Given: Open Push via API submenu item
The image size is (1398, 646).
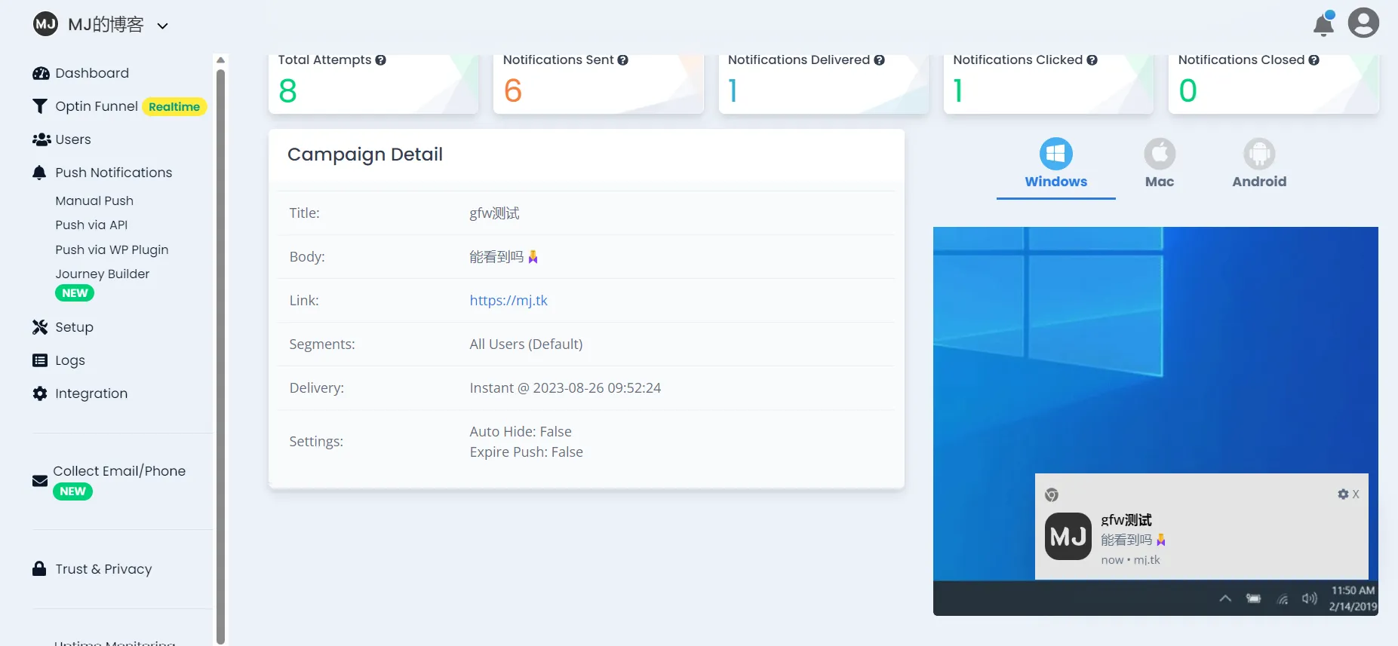Looking at the screenshot, I should click(91, 225).
